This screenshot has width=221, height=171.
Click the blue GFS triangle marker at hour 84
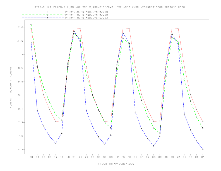coord(203,149)
